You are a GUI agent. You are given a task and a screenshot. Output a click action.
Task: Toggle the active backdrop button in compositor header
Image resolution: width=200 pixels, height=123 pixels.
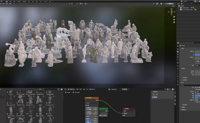pos(173,89)
